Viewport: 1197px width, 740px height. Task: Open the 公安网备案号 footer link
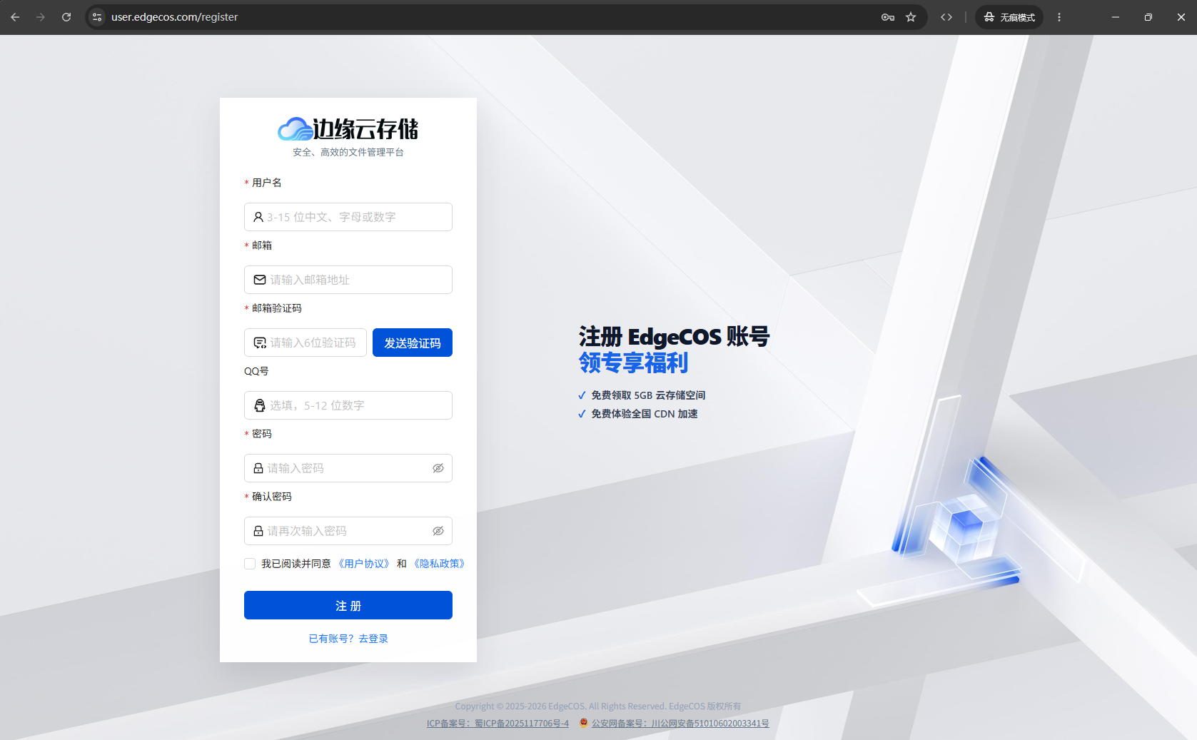coord(680,724)
